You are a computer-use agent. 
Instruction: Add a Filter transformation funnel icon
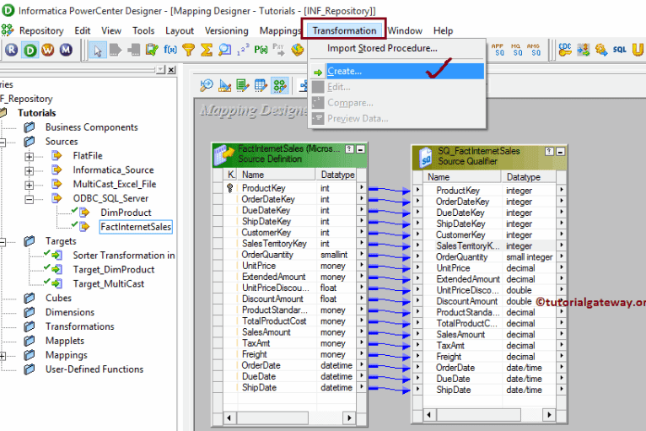click(188, 50)
